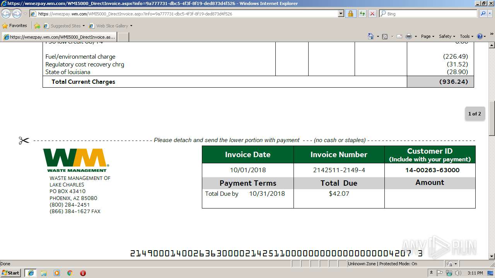
Task: Click the 3:11 PM system clock
Action: [475, 273]
